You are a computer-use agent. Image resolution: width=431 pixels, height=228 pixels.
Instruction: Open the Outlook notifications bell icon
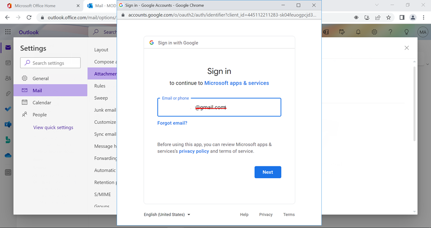tap(358, 32)
